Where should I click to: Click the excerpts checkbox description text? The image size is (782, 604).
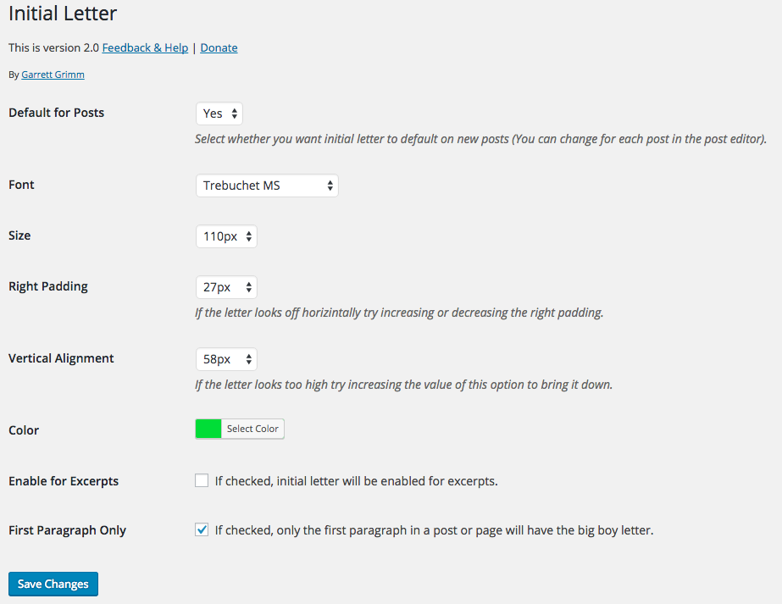(x=356, y=481)
